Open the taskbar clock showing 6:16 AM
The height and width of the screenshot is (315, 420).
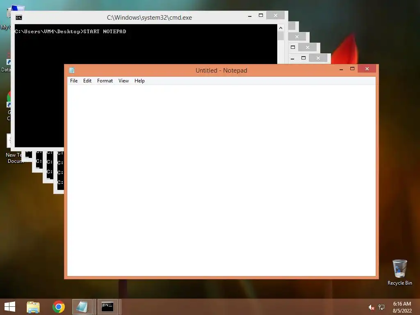(402, 307)
